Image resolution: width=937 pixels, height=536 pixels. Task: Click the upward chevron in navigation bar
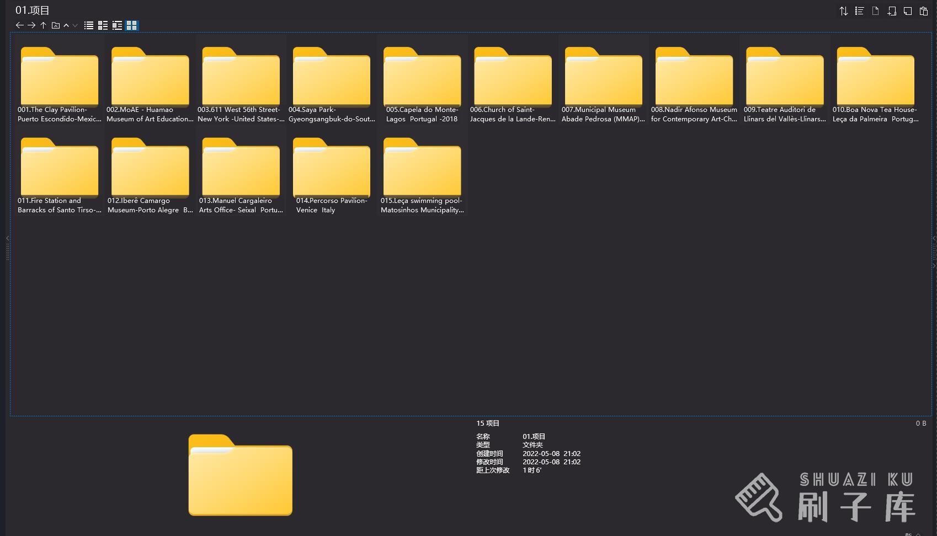point(66,25)
